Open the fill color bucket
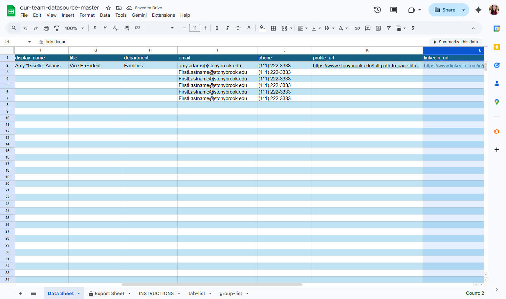Viewport: 506px width, 299px height. (x=262, y=28)
